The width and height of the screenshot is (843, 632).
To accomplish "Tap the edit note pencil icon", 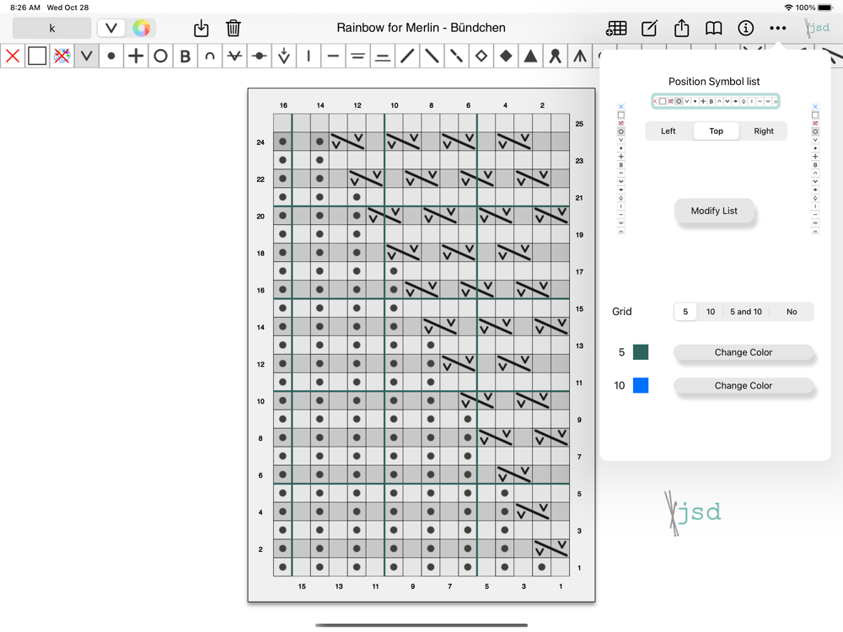I will coord(649,28).
